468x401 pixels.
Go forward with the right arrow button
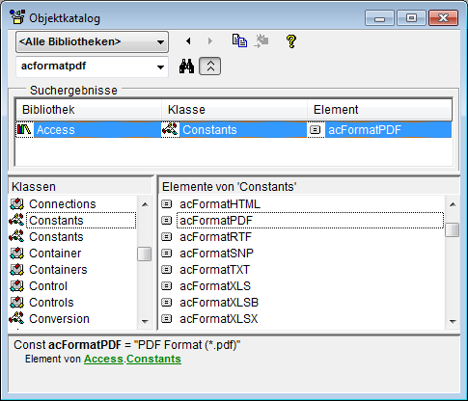point(209,41)
